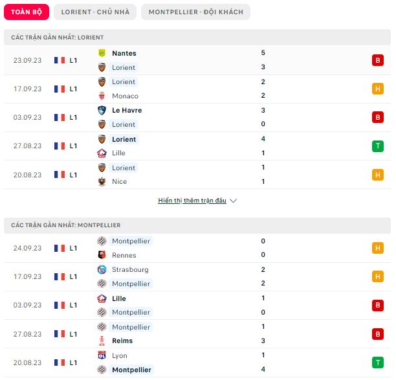
Task: Click the Rennes club crest icon
Action: (102, 255)
